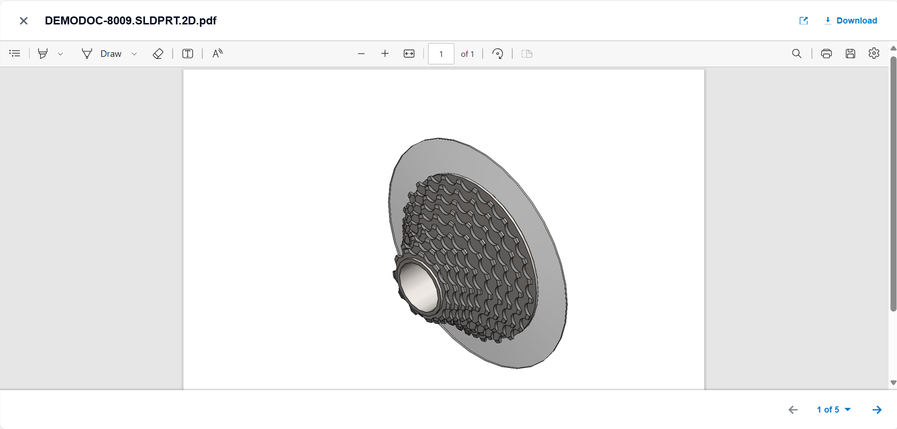Screen dimensions: 897x429
Task: Open the '1 of 5' file selector dropdown
Action: coord(833,410)
